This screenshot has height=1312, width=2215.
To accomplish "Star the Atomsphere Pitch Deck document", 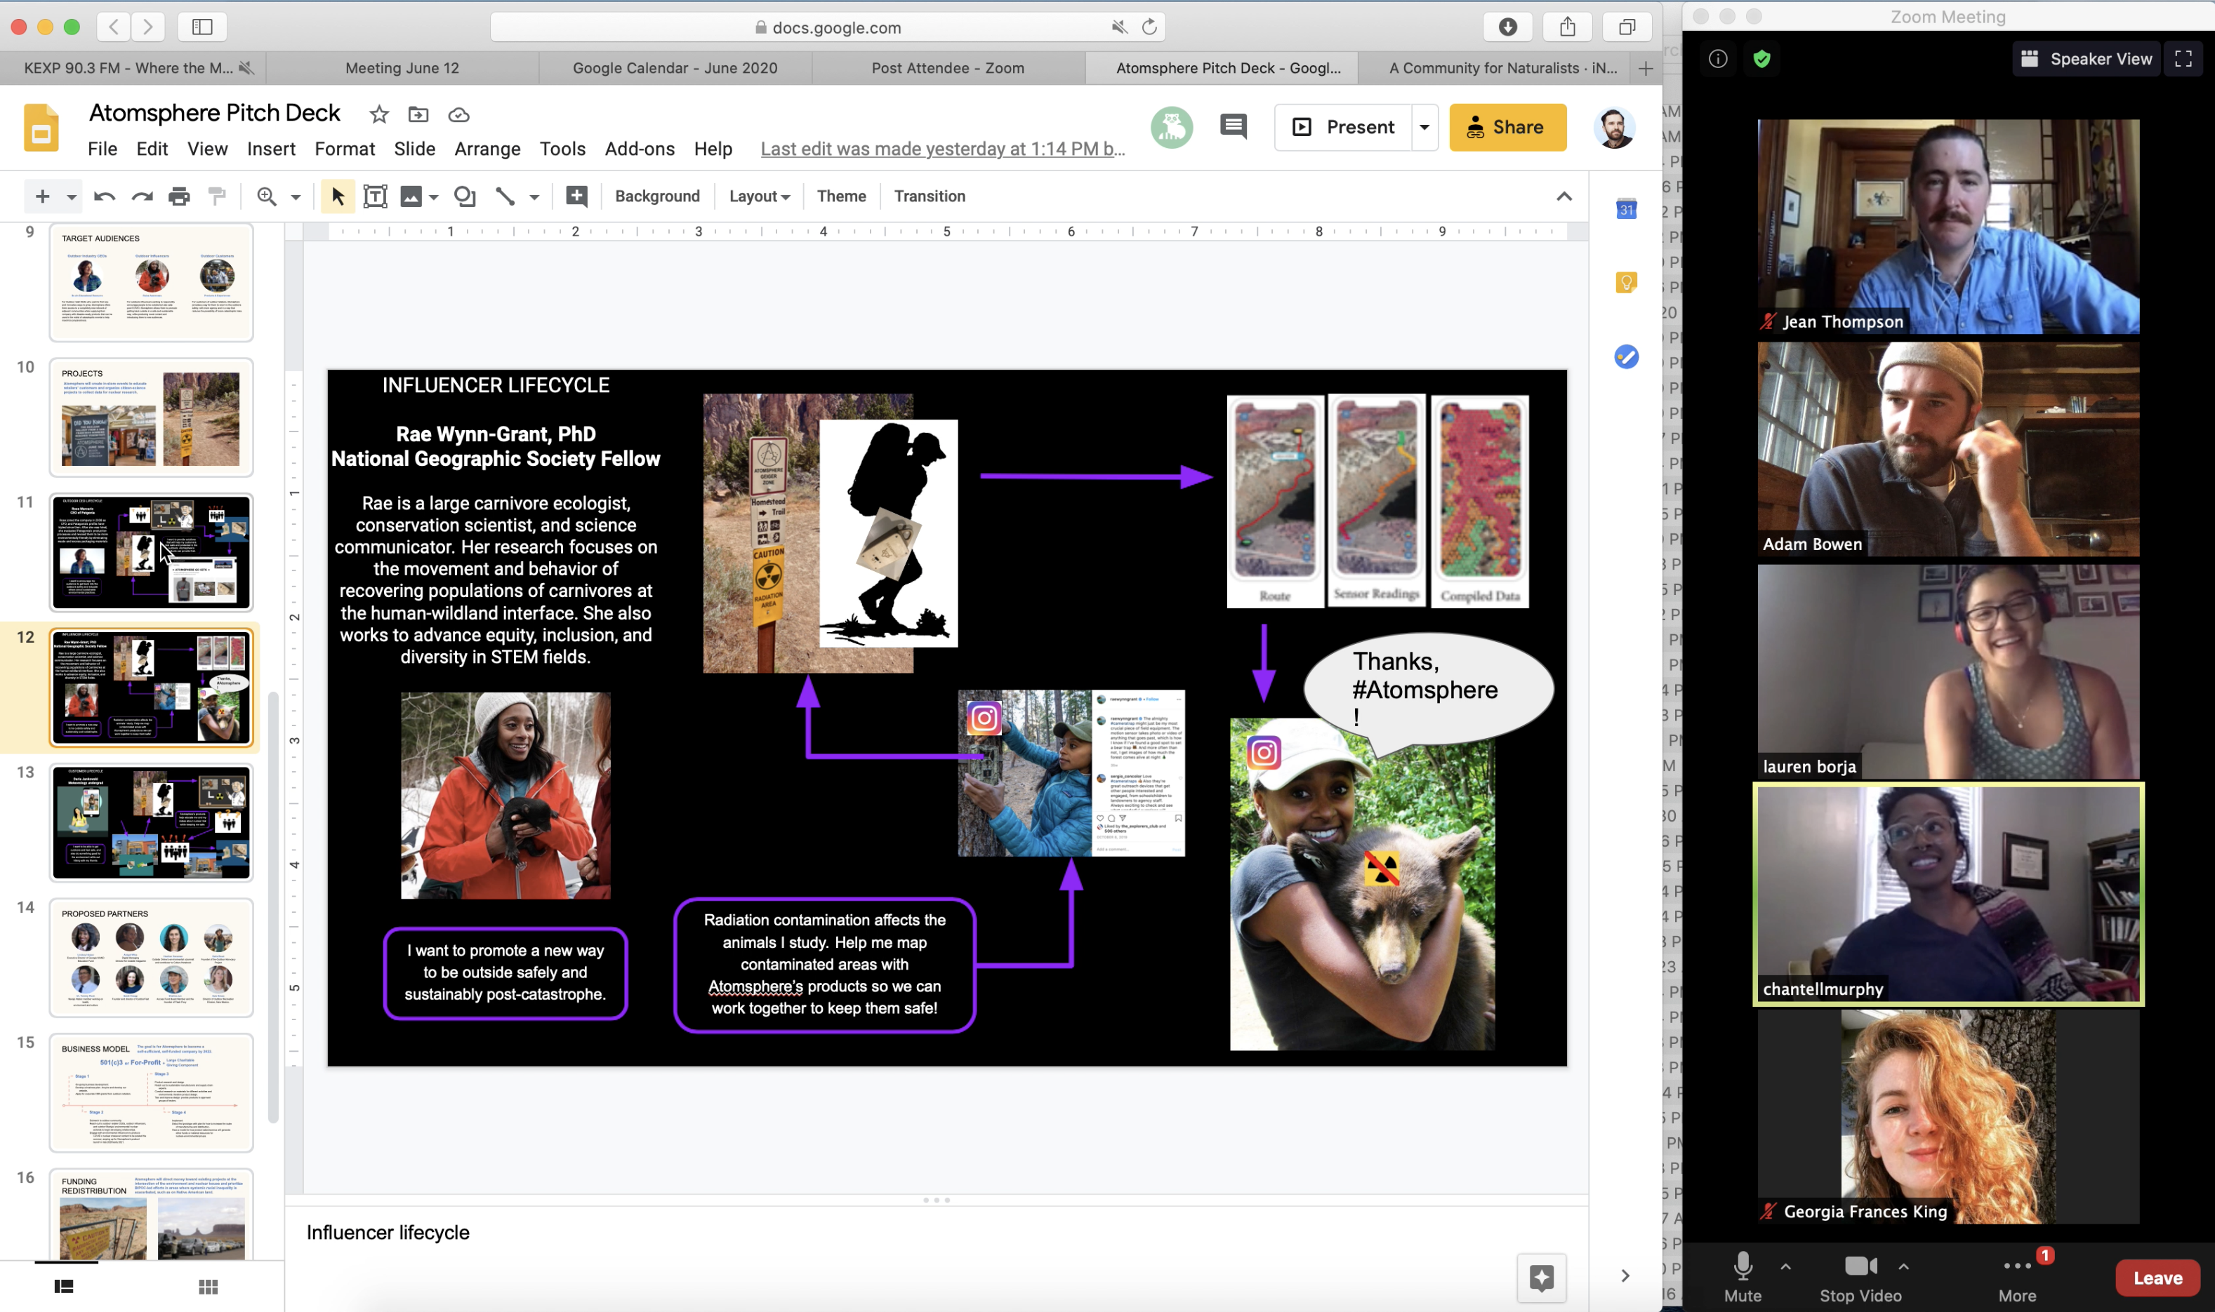I will pos(378,114).
